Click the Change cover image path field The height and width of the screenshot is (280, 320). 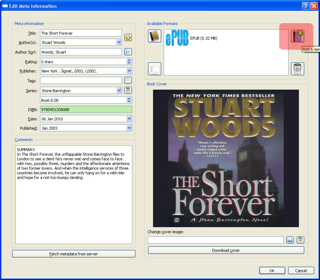tap(216, 240)
